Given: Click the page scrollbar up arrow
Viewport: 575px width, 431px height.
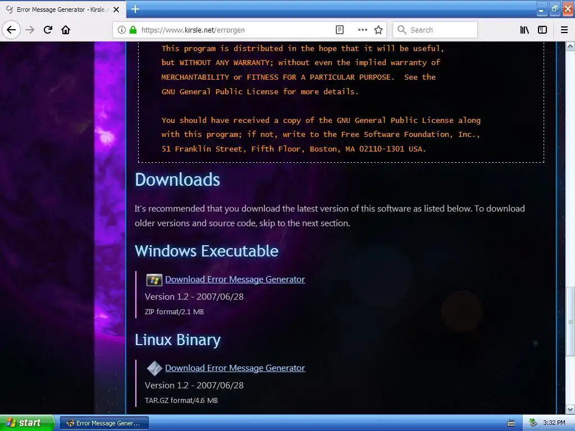Looking at the screenshot, I should pos(571,46).
